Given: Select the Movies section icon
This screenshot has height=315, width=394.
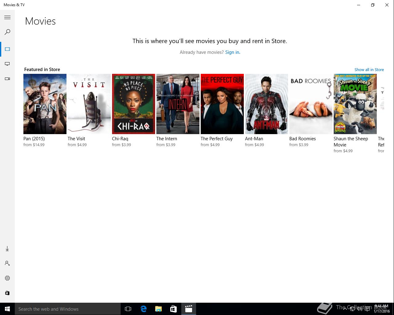Looking at the screenshot, I should [x=7, y=49].
